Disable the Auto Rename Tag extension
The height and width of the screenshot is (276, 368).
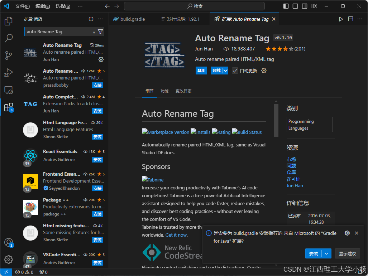pyautogui.click(x=201, y=71)
